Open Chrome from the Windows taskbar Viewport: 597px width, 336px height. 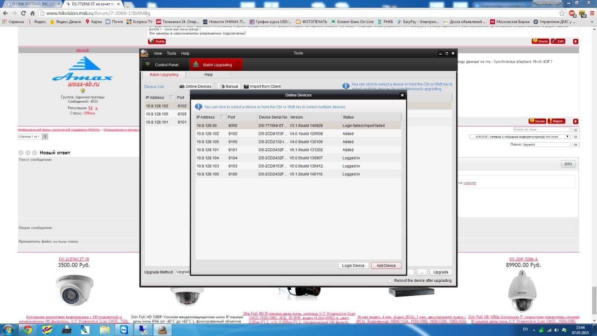point(28,330)
